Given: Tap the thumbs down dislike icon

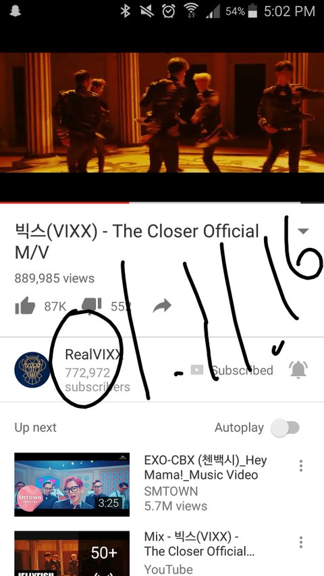Looking at the screenshot, I should click(x=92, y=306).
